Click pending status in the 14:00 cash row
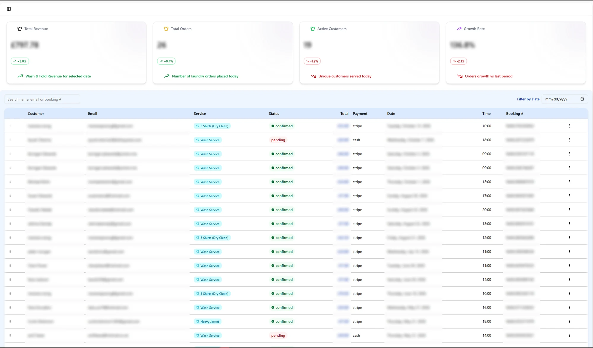This screenshot has height=348, width=593. (x=278, y=336)
